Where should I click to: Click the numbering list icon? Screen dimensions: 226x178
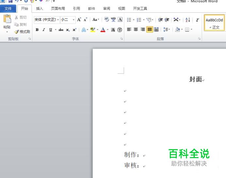139,20
